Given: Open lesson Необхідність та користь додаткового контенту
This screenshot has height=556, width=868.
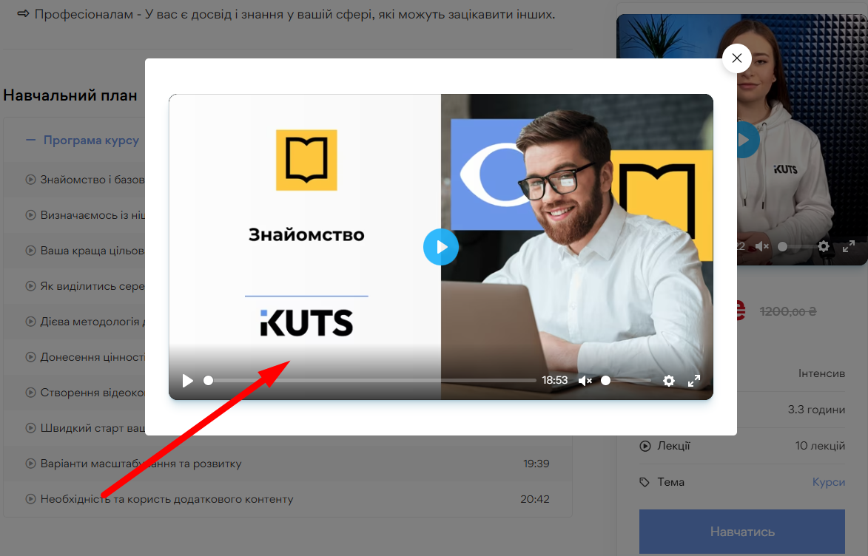Looking at the screenshot, I should 166,499.
